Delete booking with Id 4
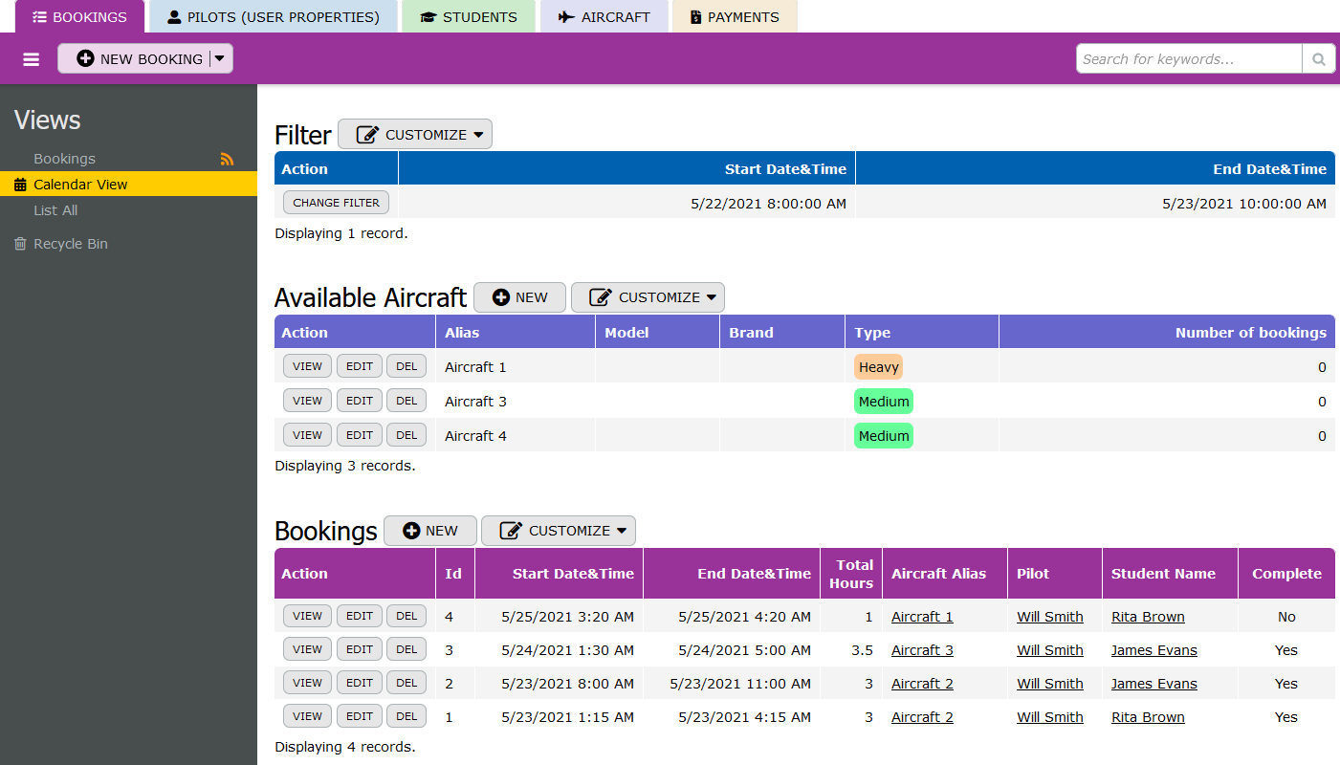This screenshot has width=1340, height=765. tap(406, 616)
